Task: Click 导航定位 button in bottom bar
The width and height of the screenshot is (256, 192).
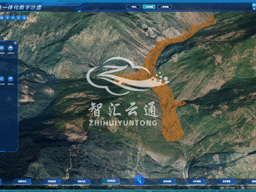Action: [81, 181]
